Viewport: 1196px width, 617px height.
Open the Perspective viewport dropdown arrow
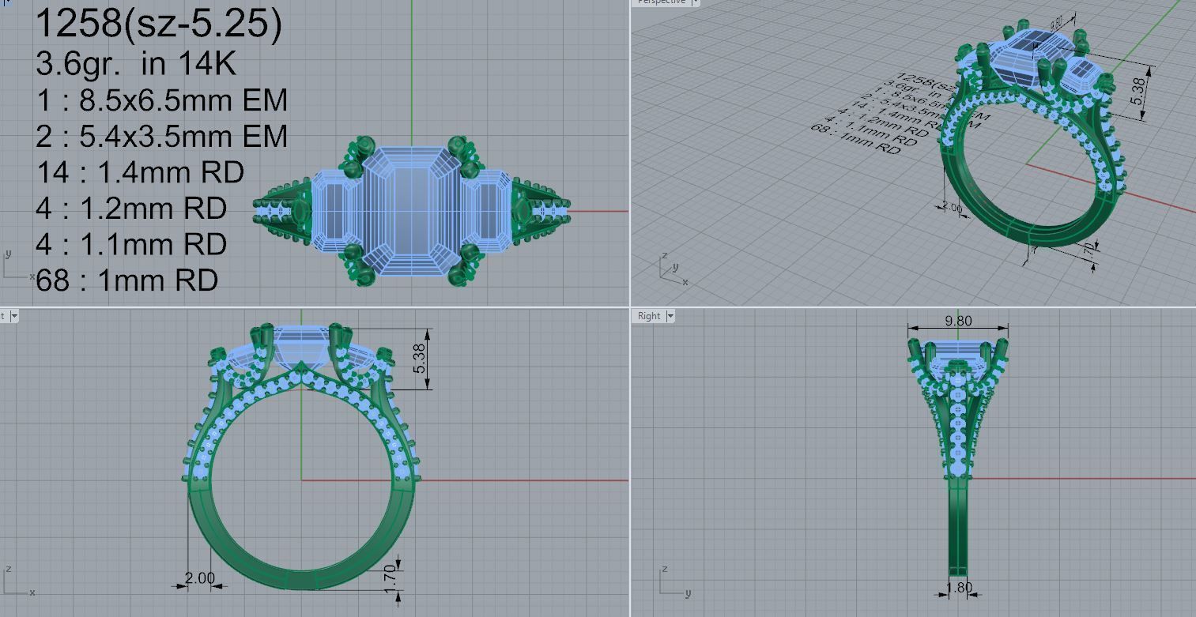(696, 2)
